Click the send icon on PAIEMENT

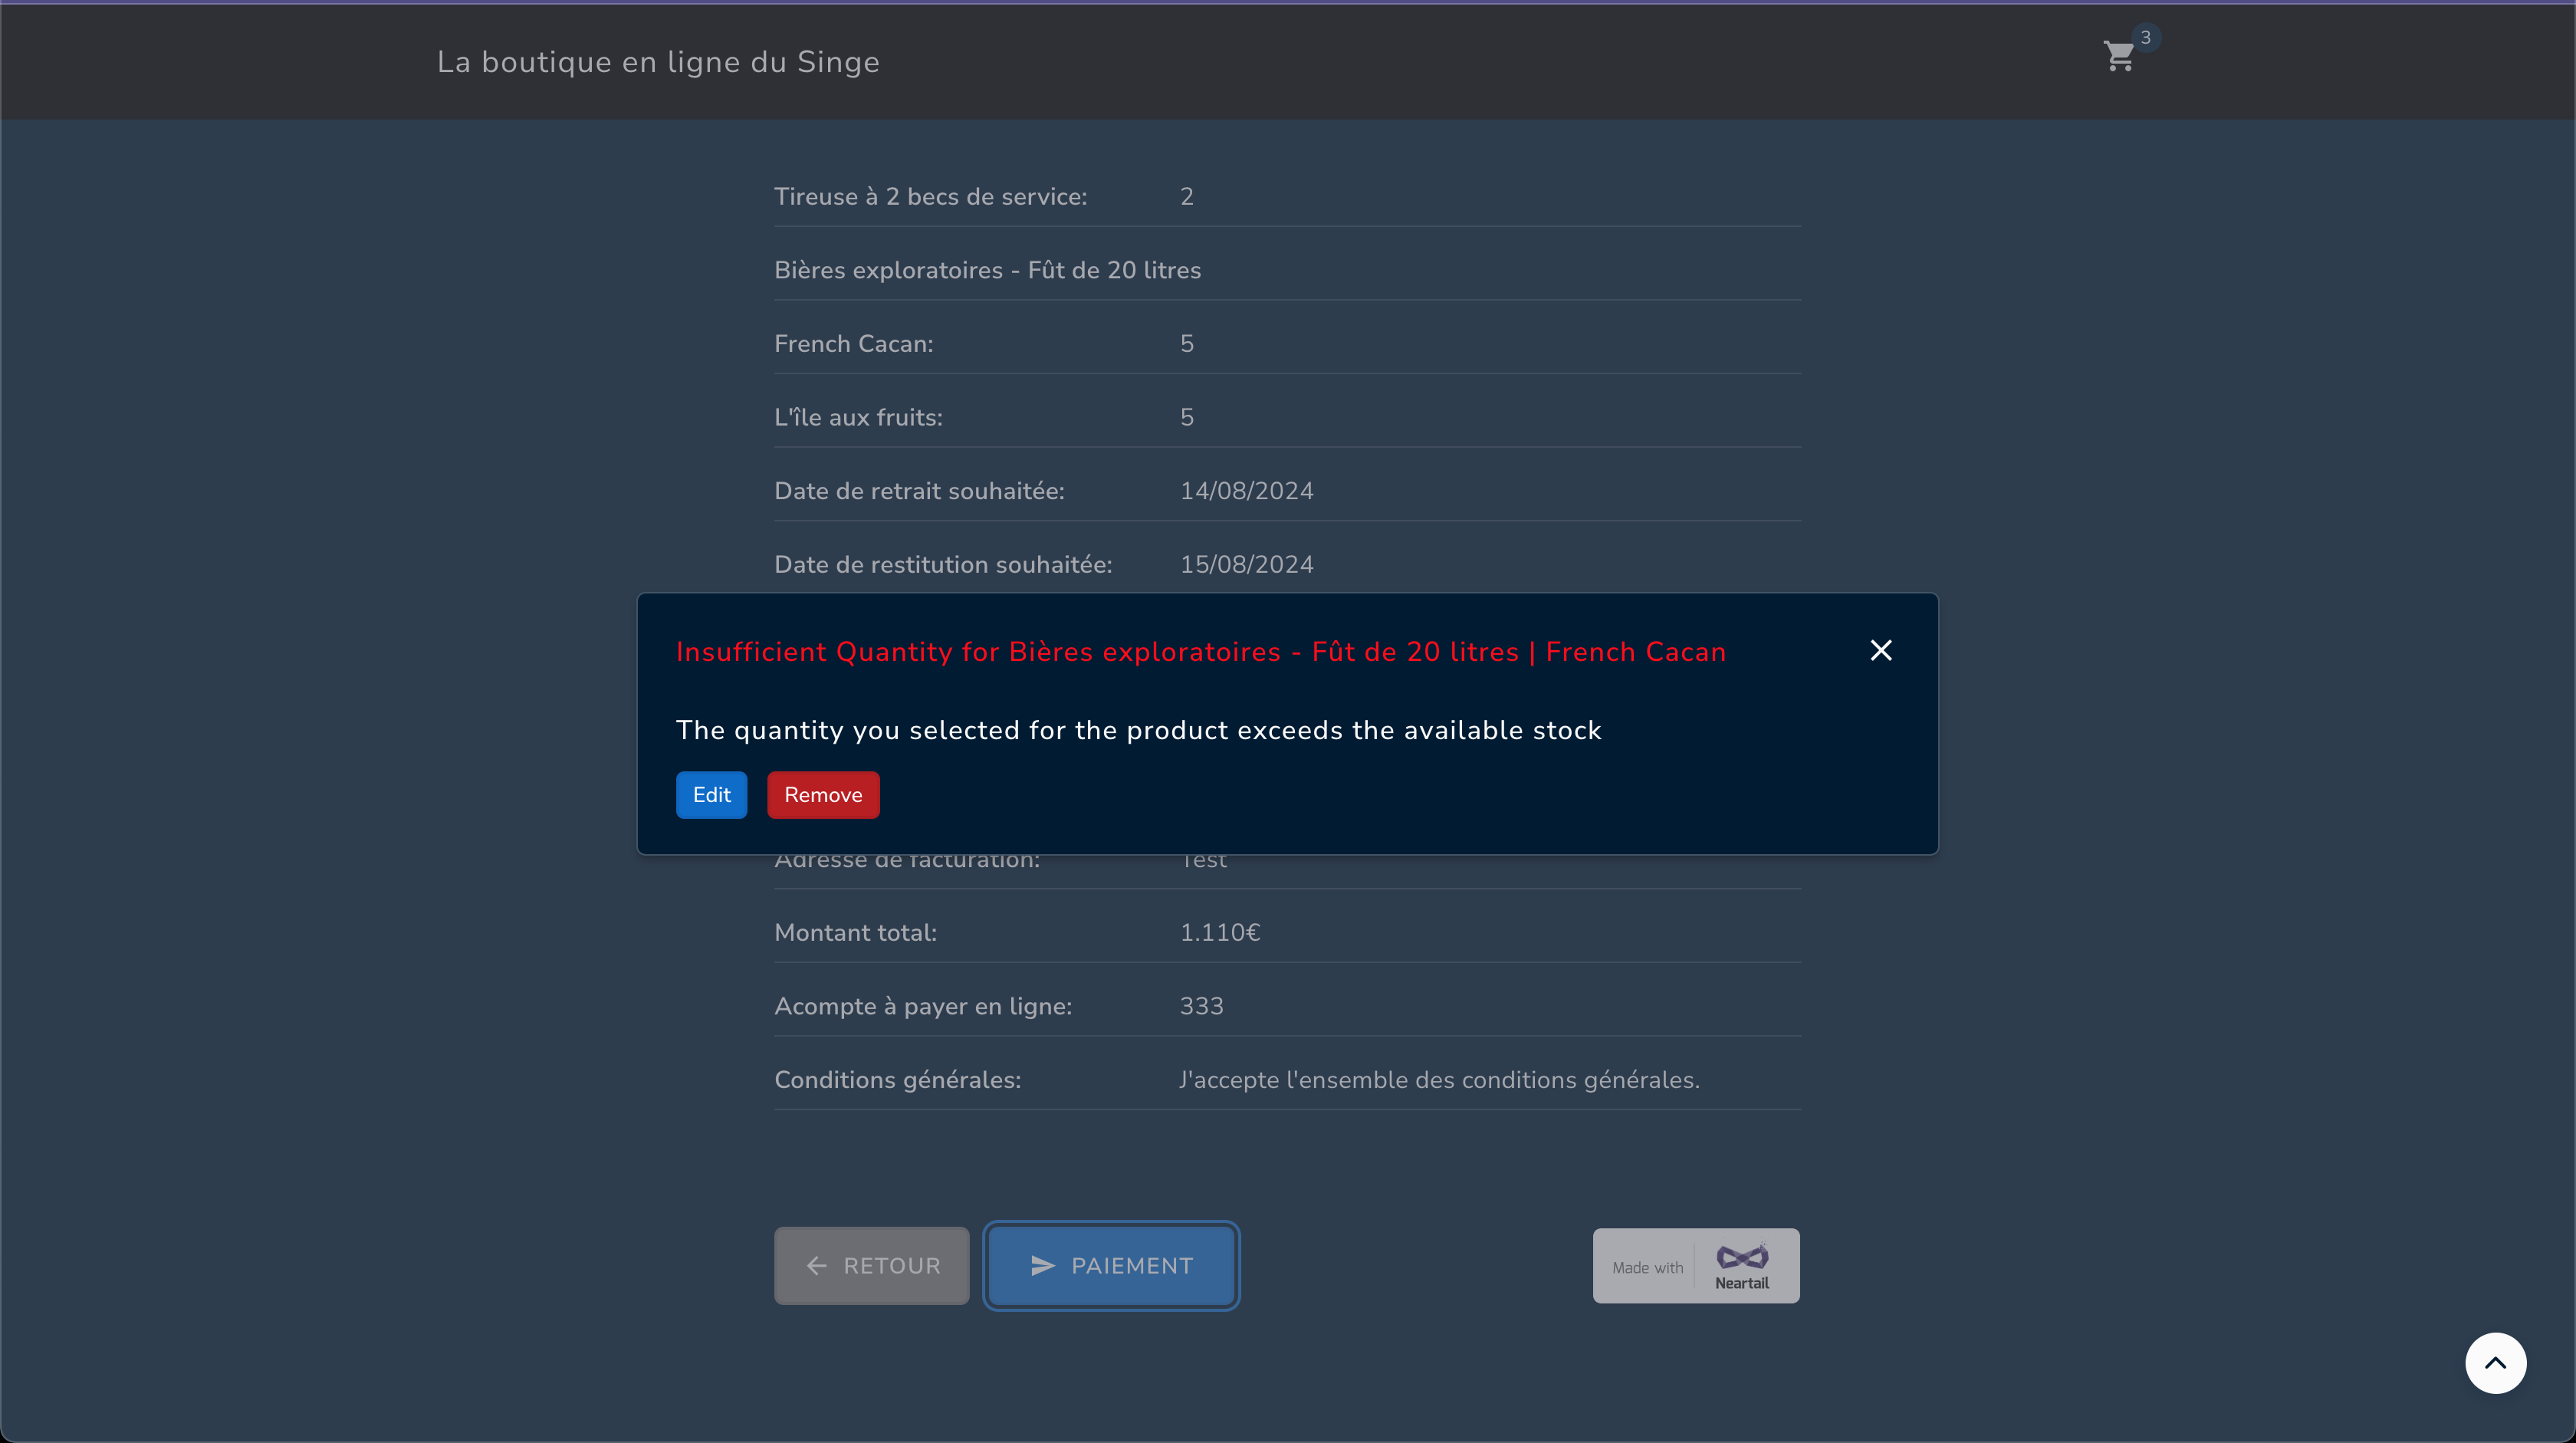click(1042, 1266)
